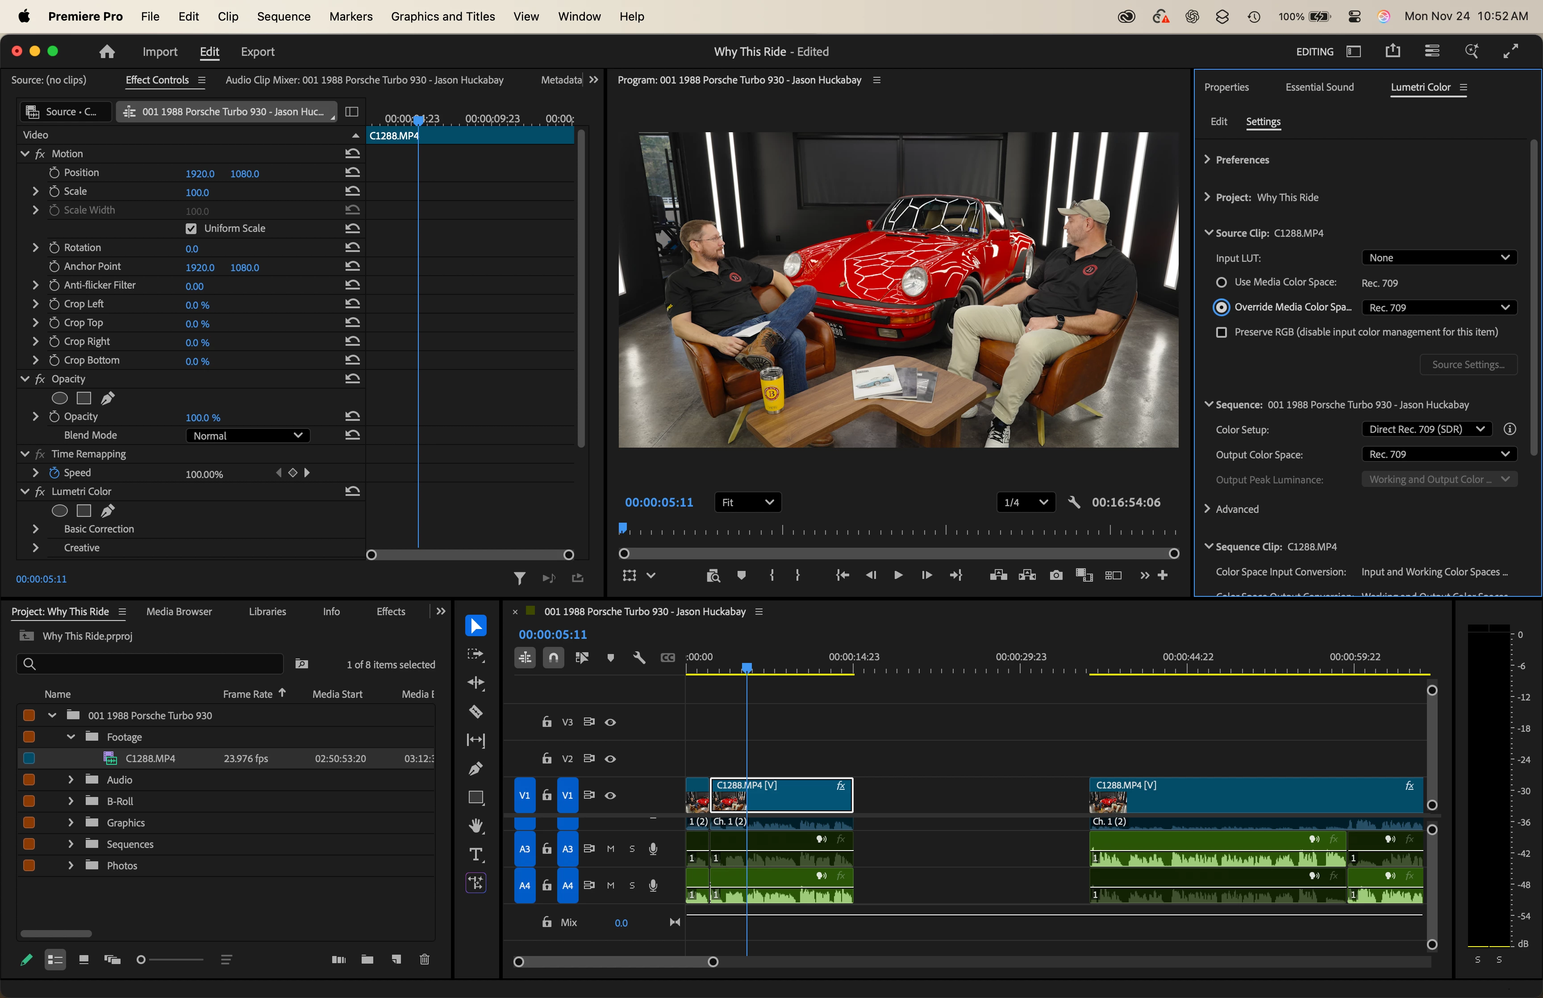Click the Mark In bracket button
The width and height of the screenshot is (1543, 998).
click(772, 575)
